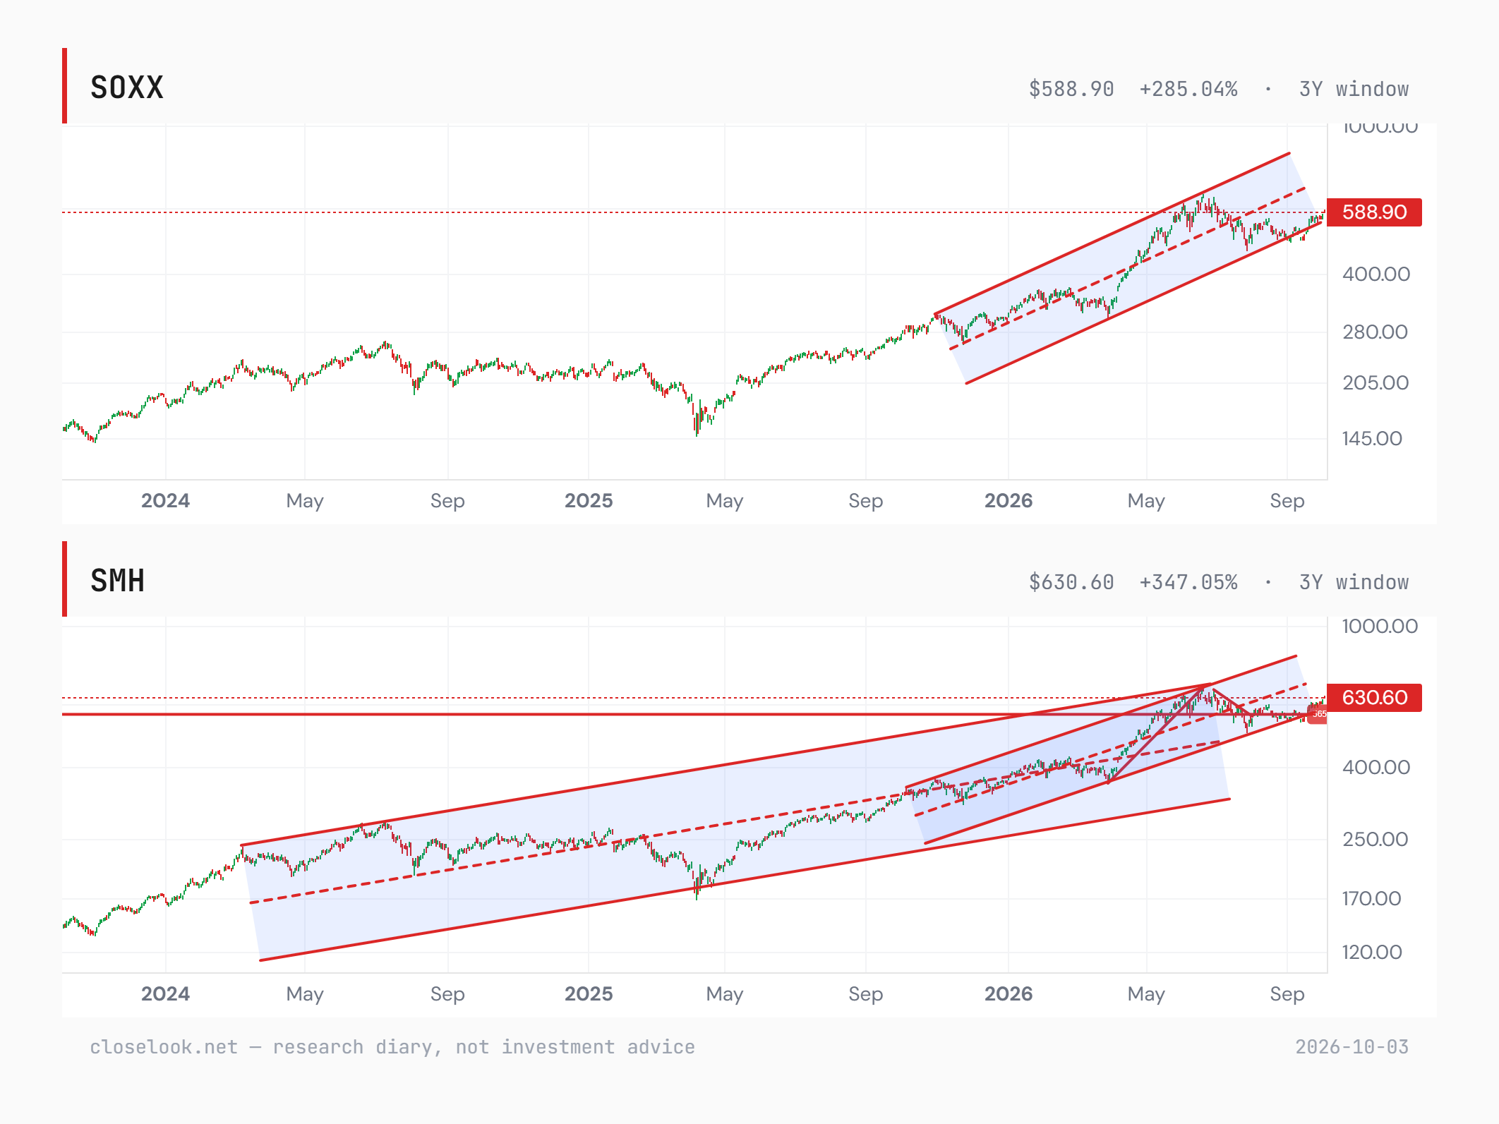Click the 170.00 label on SMH price axis
Viewport: 1499px width, 1124px height.
pyautogui.click(x=1371, y=898)
